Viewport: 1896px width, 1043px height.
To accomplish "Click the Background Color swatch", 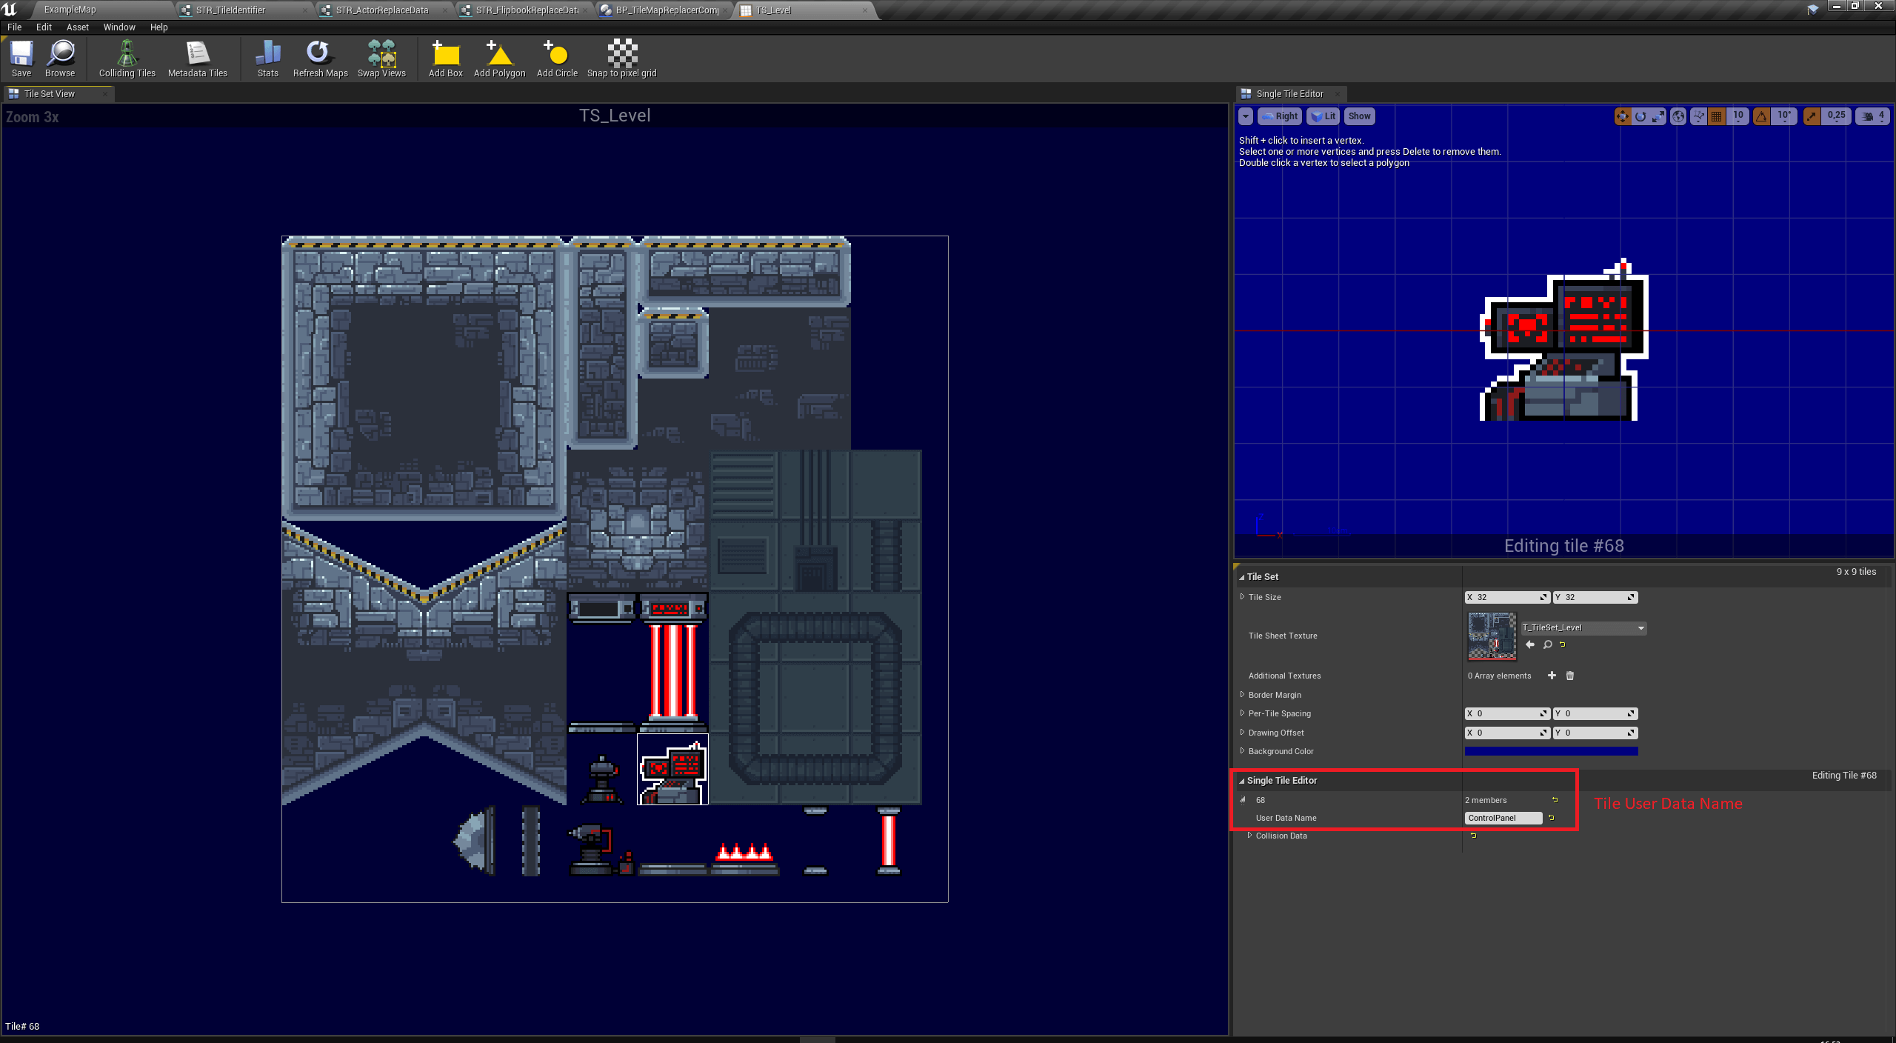I will pyautogui.click(x=1551, y=751).
